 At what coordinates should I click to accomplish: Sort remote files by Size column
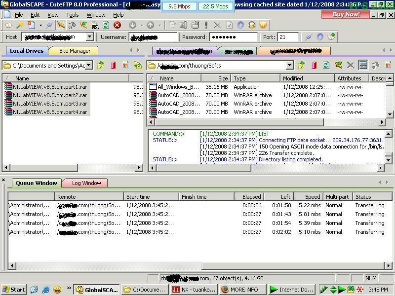[216, 78]
